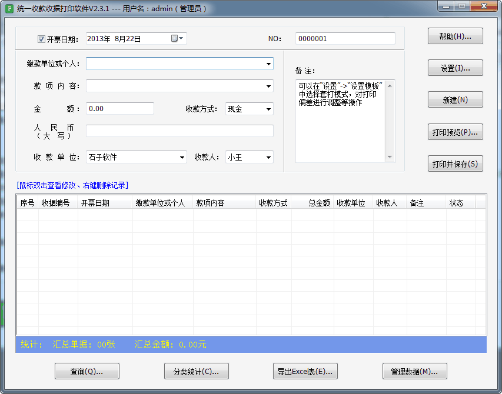Open the 收款单位 dropdown showing 石子软件
This screenshot has height=394, width=502.
(182, 157)
